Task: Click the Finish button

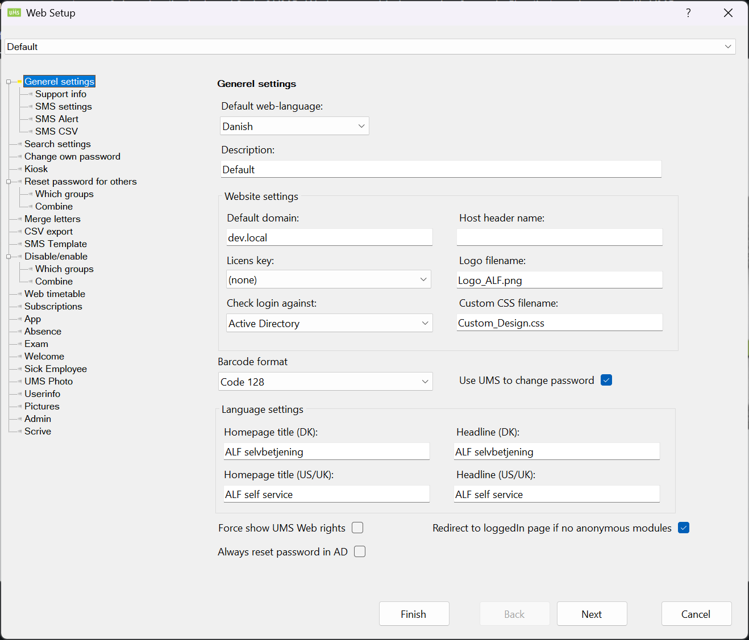Action: click(414, 614)
